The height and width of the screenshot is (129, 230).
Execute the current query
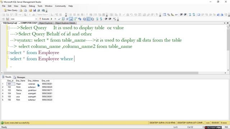[x=44, y=19]
